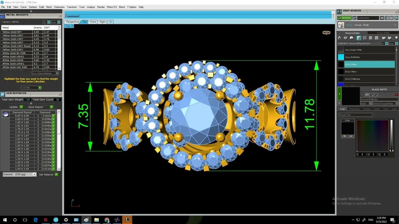Click the Update button in Gem Reporter
The height and width of the screenshot is (224, 399).
pos(16,107)
